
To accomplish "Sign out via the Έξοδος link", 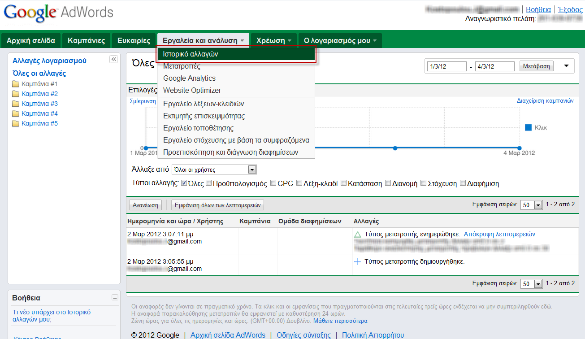I will pyautogui.click(x=570, y=9).
